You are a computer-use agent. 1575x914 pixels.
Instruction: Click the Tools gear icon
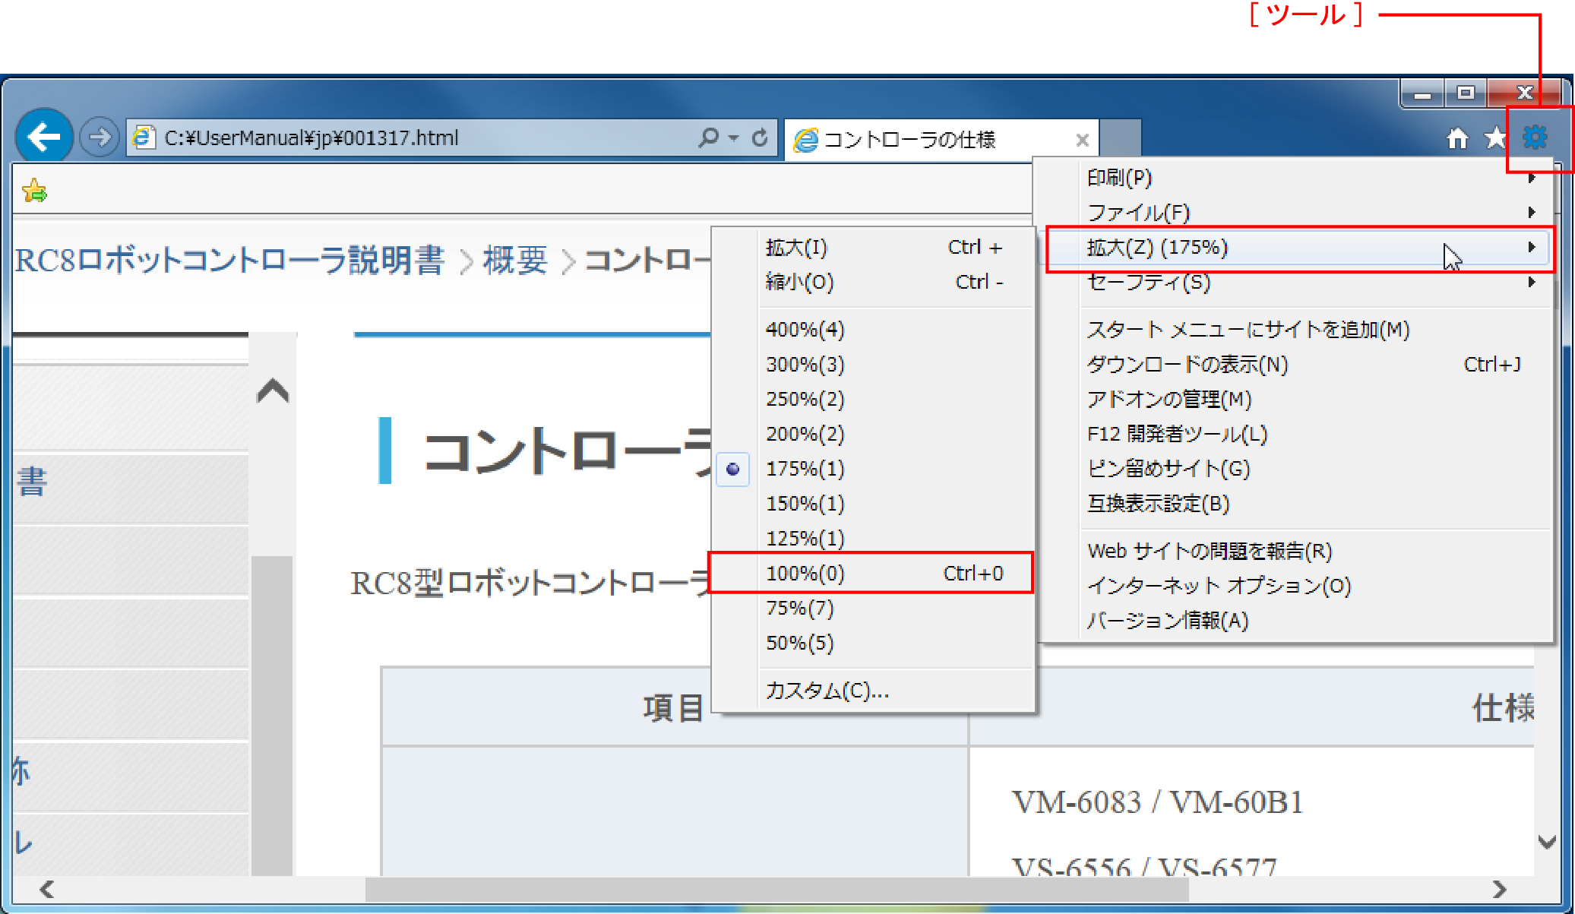click(1535, 138)
